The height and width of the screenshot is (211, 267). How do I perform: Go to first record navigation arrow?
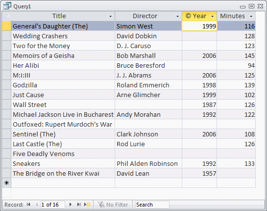[28, 204]
